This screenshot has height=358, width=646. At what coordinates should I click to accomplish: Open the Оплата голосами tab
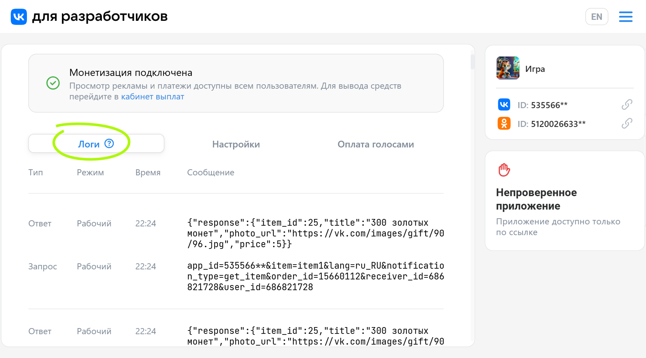coord(375,144)
